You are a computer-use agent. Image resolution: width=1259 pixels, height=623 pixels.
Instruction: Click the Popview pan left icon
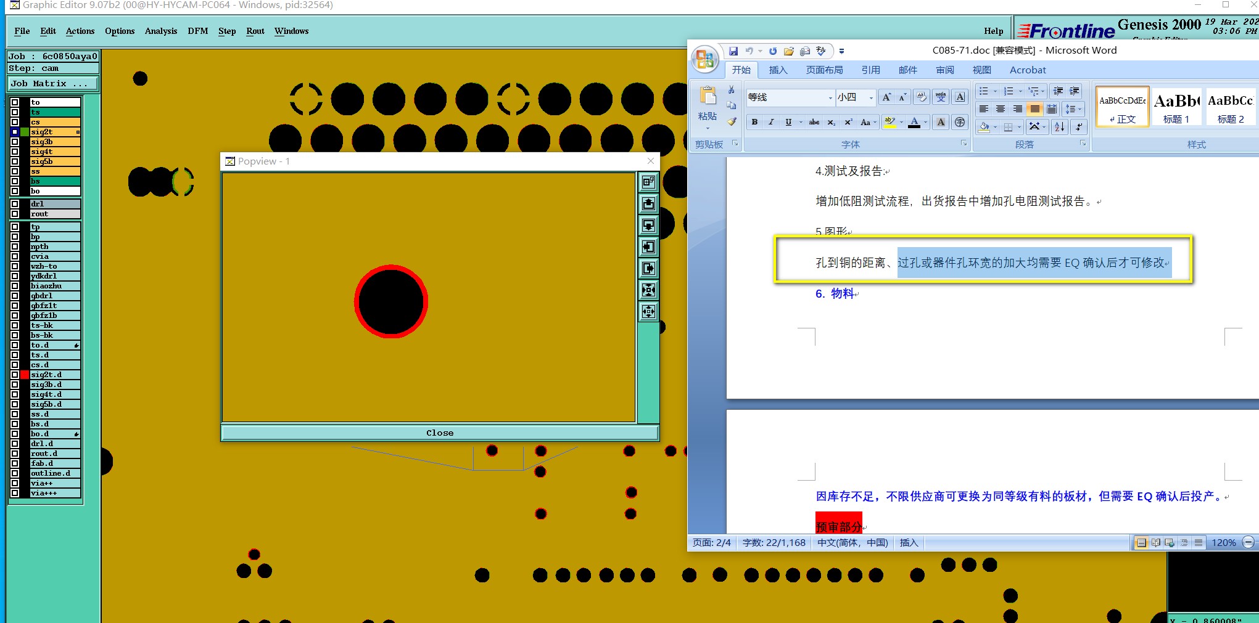648,246
